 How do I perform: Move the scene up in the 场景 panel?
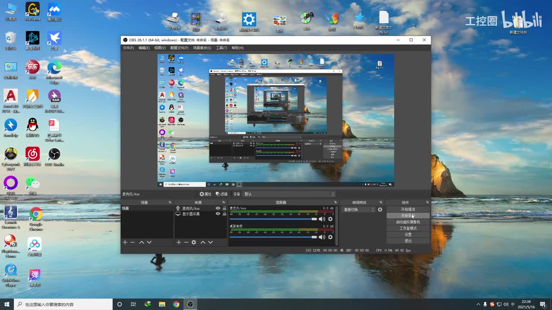click(x=141, y=242)
